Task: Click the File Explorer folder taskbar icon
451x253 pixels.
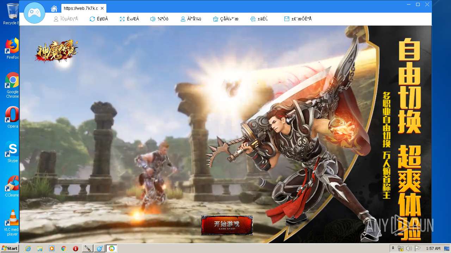Action: click(x=40, y=248)
